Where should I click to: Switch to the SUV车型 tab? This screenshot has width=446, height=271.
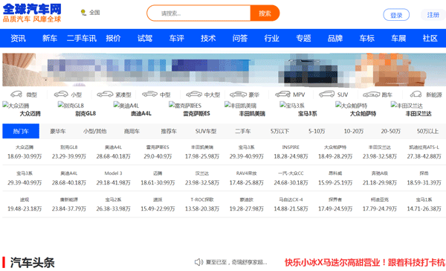pyautogui.click(x=206, y=131)
